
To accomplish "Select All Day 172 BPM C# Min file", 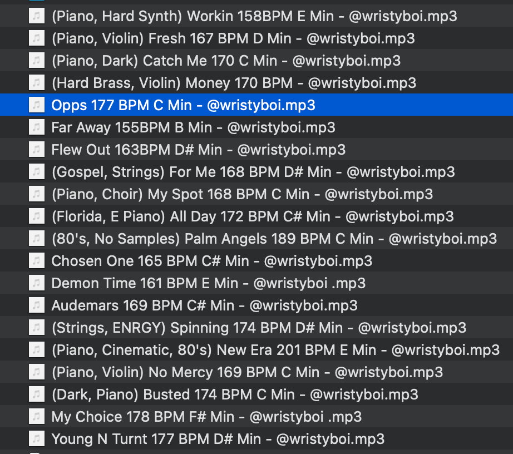I will (252, 216).
